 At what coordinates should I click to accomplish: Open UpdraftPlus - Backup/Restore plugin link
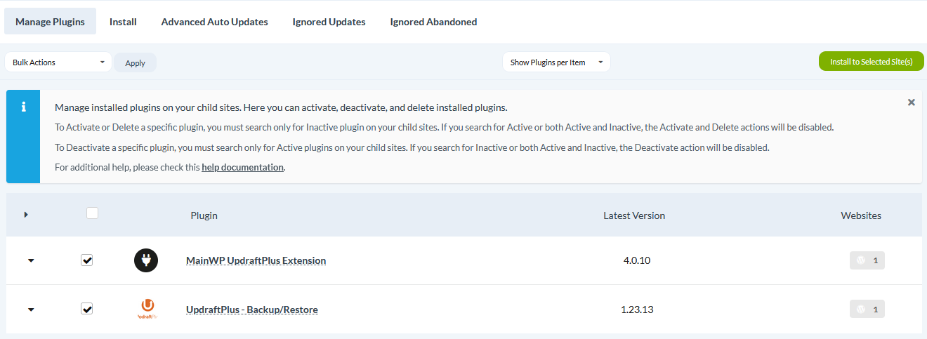[x=252, y=309]
